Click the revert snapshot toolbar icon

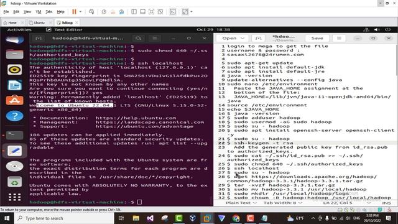pos(113,12)
